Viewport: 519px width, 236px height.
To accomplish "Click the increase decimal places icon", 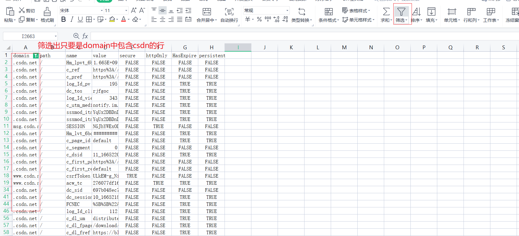I will (x=276, y=19).
